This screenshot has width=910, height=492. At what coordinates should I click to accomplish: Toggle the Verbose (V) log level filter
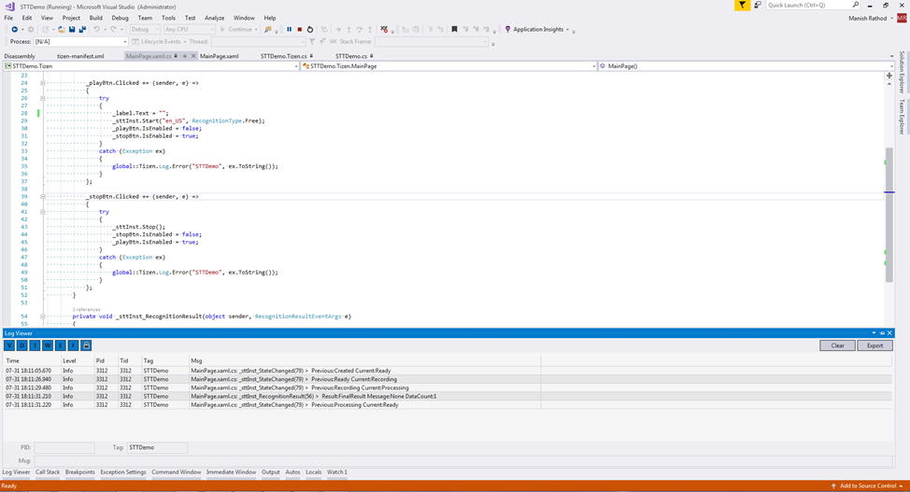(9, 345)
